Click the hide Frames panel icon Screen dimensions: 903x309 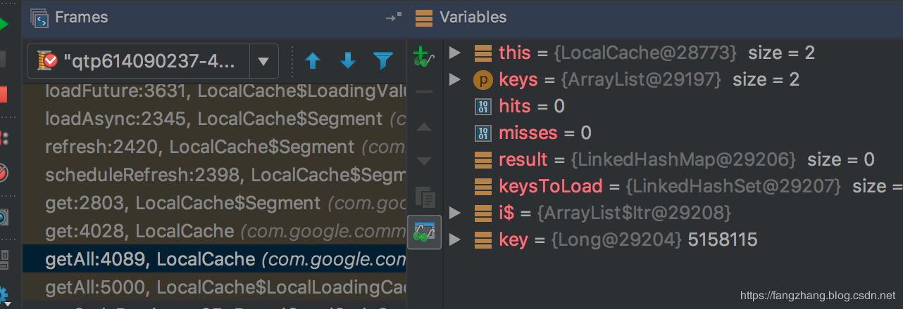point(393,17)
